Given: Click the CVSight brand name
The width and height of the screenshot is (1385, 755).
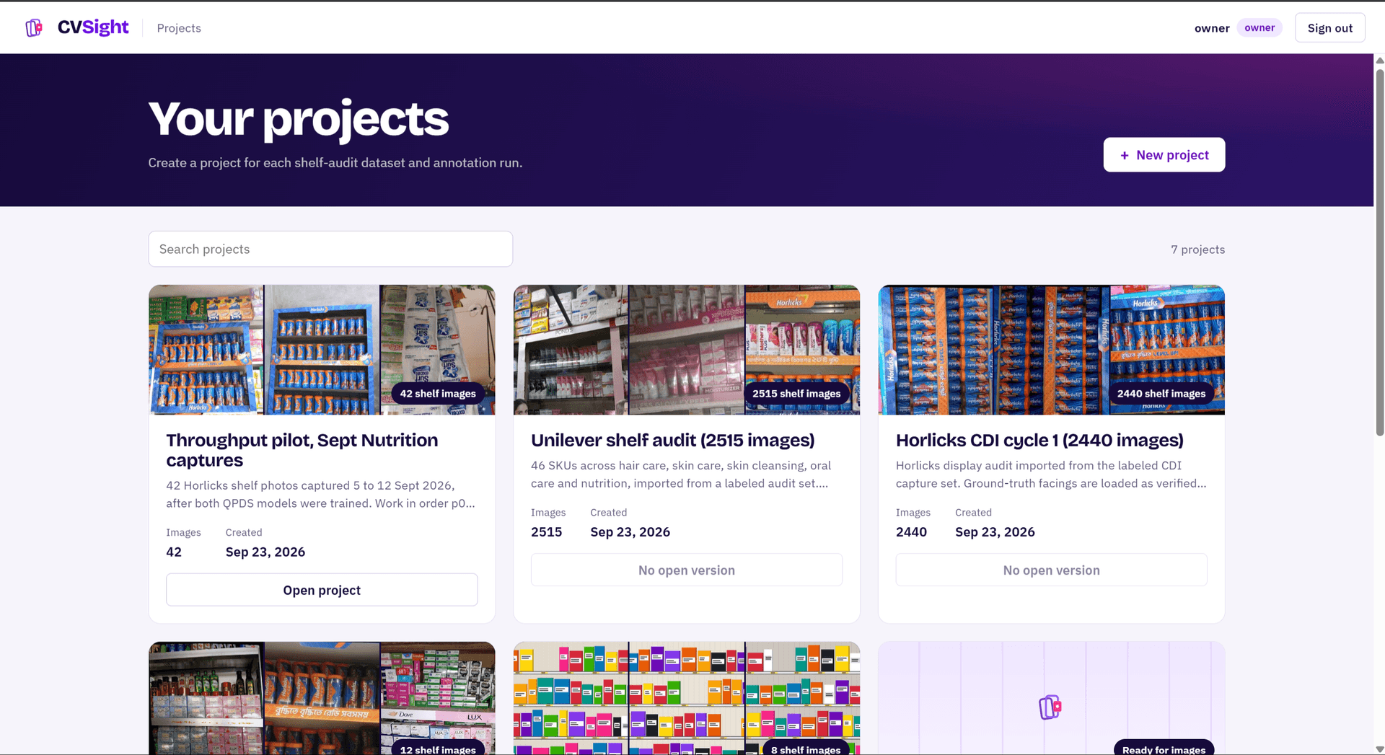Looking at the screenshot, I should coord(93,27).
